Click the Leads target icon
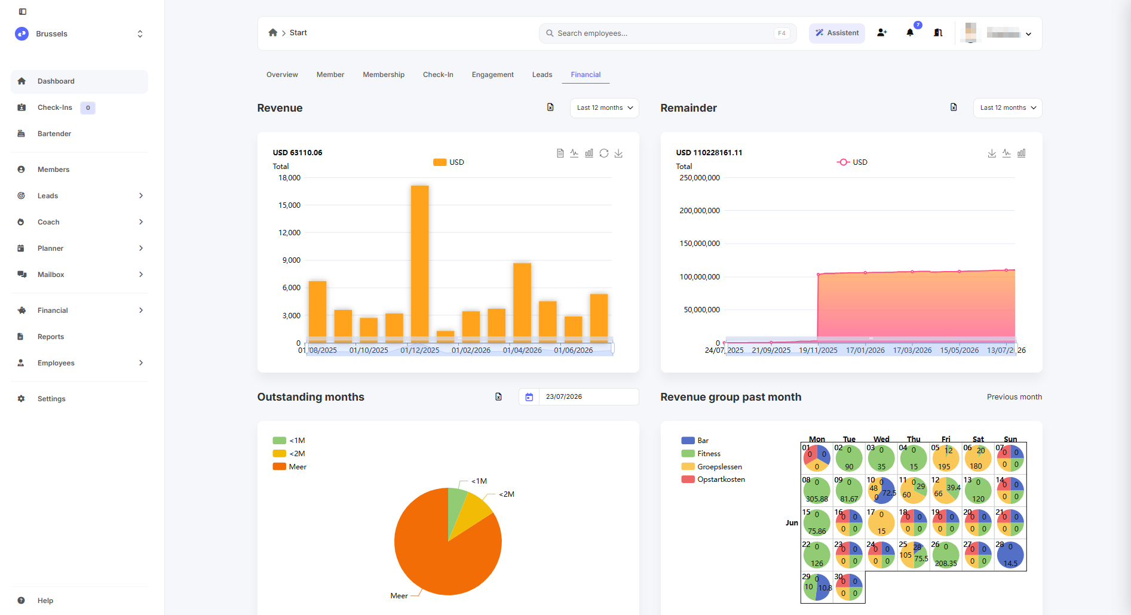This screenshot has height=615, width=1131. tap(22, 196)
